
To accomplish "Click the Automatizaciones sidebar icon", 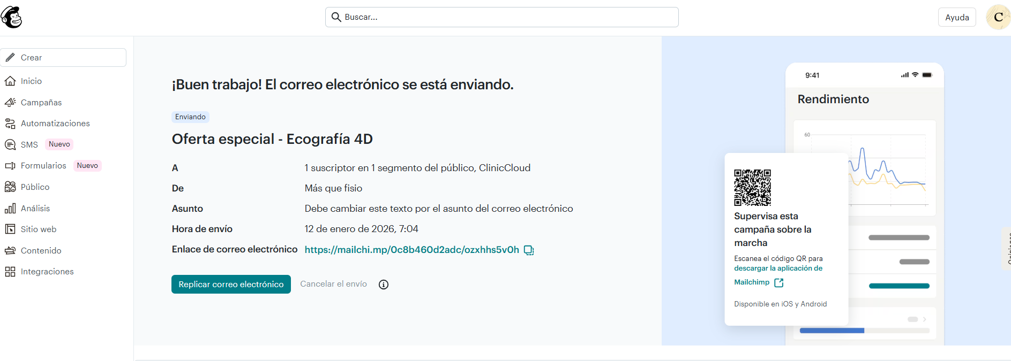I will (x=10, y=124).
